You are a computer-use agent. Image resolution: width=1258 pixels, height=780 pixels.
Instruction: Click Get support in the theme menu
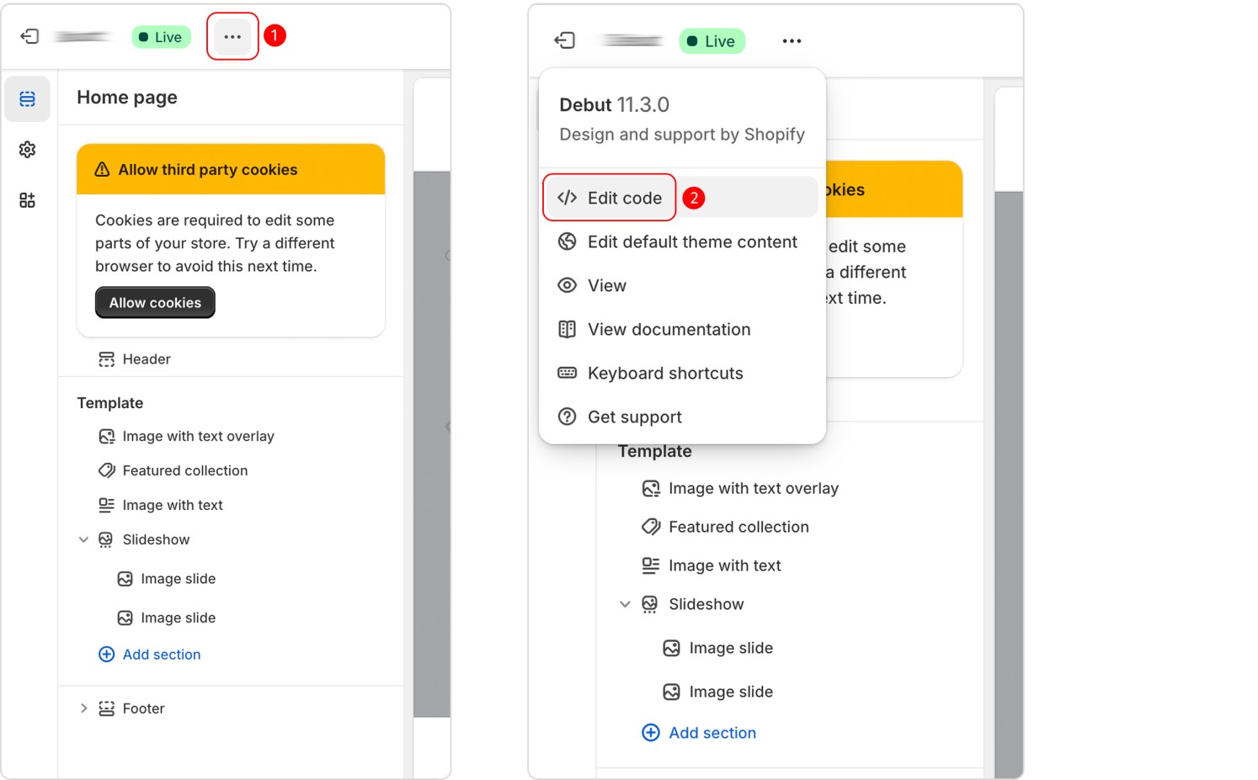634,417
